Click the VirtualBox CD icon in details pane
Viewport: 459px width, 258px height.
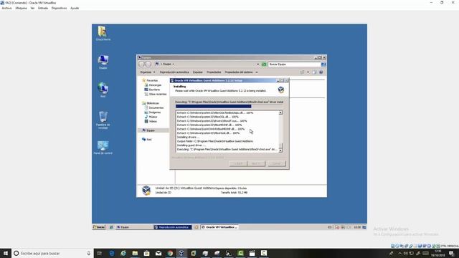(x=146, y=191)
